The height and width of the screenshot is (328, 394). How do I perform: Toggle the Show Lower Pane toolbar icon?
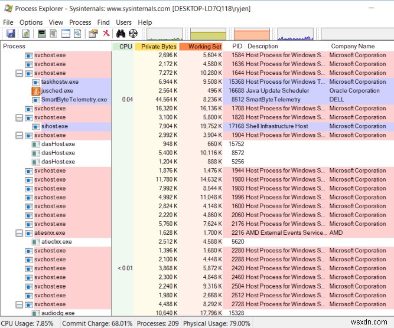[66, 34]
